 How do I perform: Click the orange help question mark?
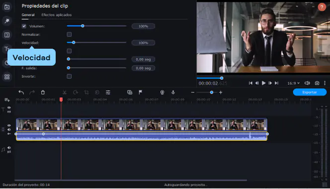322,7
